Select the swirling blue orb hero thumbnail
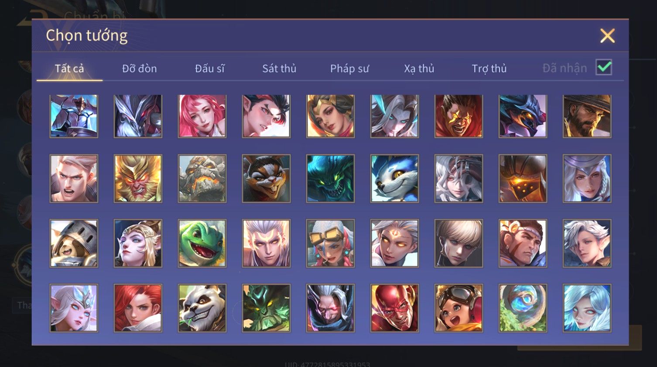657x367 pixels. 523,308
